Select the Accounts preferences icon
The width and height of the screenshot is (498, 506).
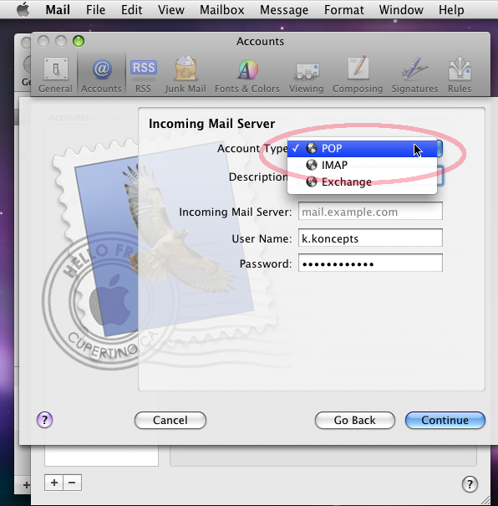pos(102,75)
